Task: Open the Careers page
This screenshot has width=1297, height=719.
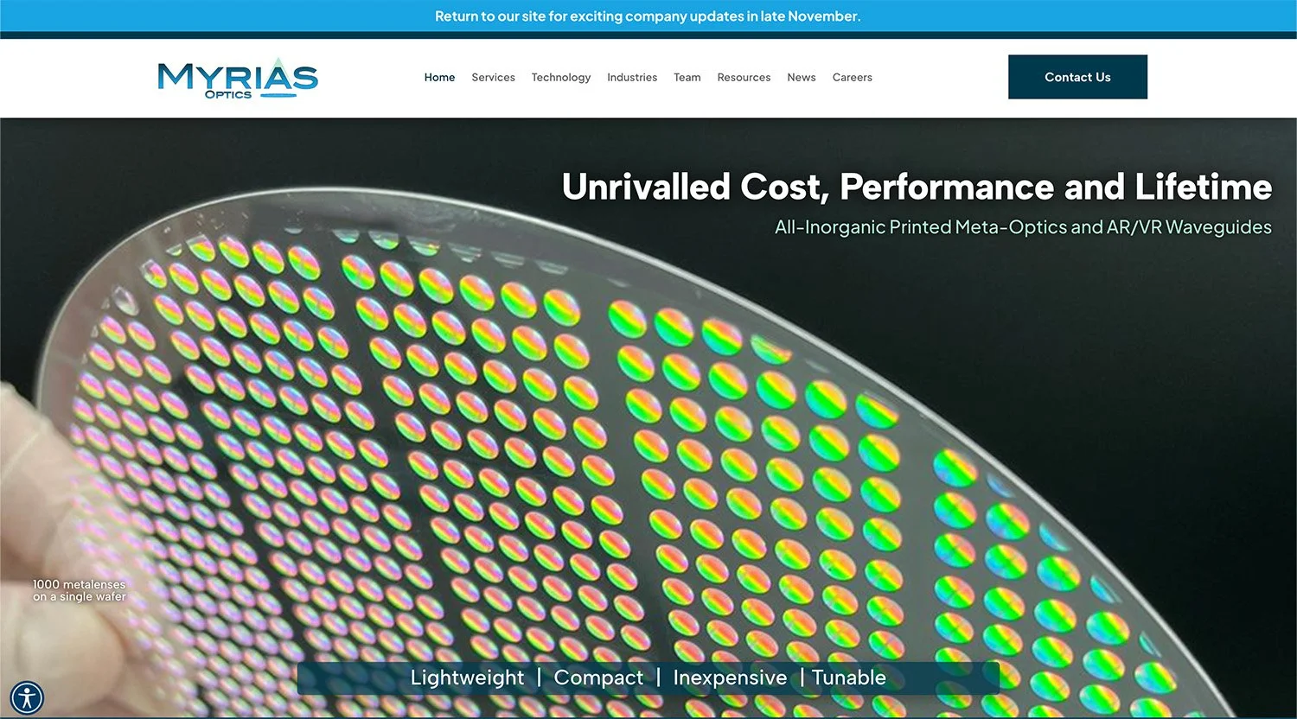Action: coord(853,77)
